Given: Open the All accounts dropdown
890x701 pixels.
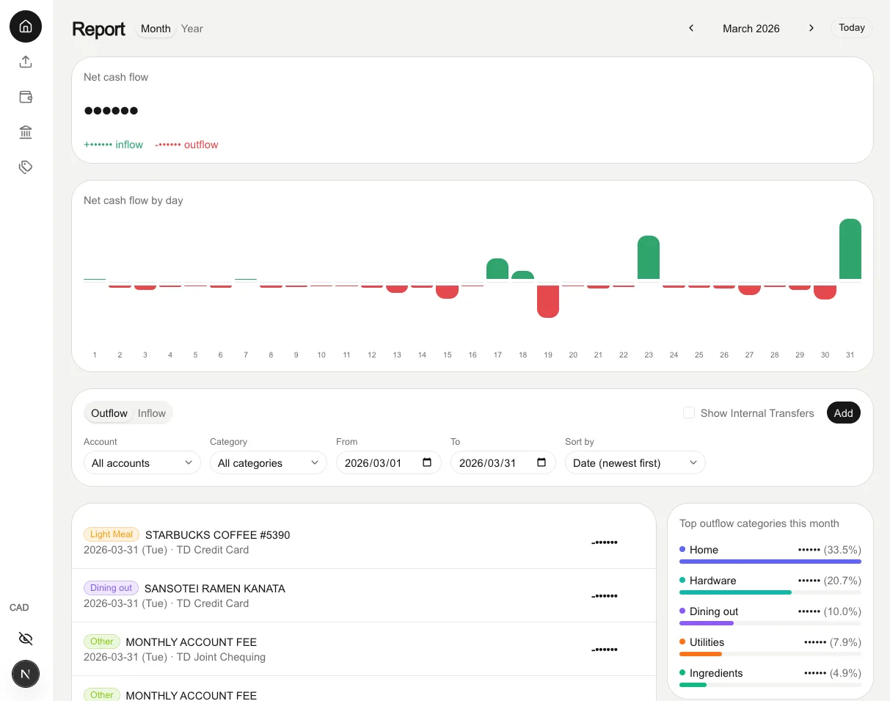Looking at the screenshot, I should [x=142, y=463].
